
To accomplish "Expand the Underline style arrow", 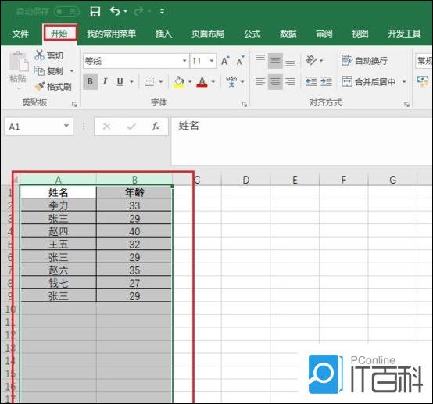I will 132,82.
